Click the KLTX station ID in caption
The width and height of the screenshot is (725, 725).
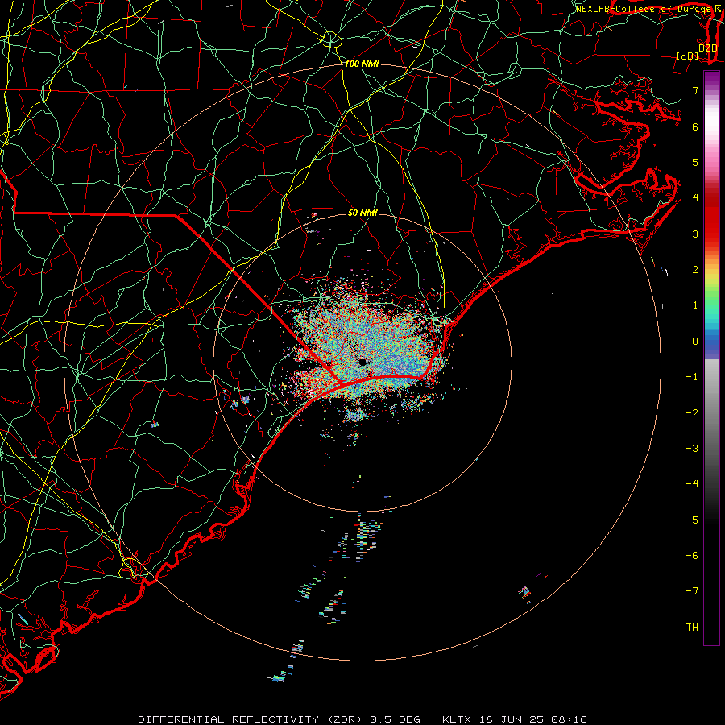coord(456,719)
